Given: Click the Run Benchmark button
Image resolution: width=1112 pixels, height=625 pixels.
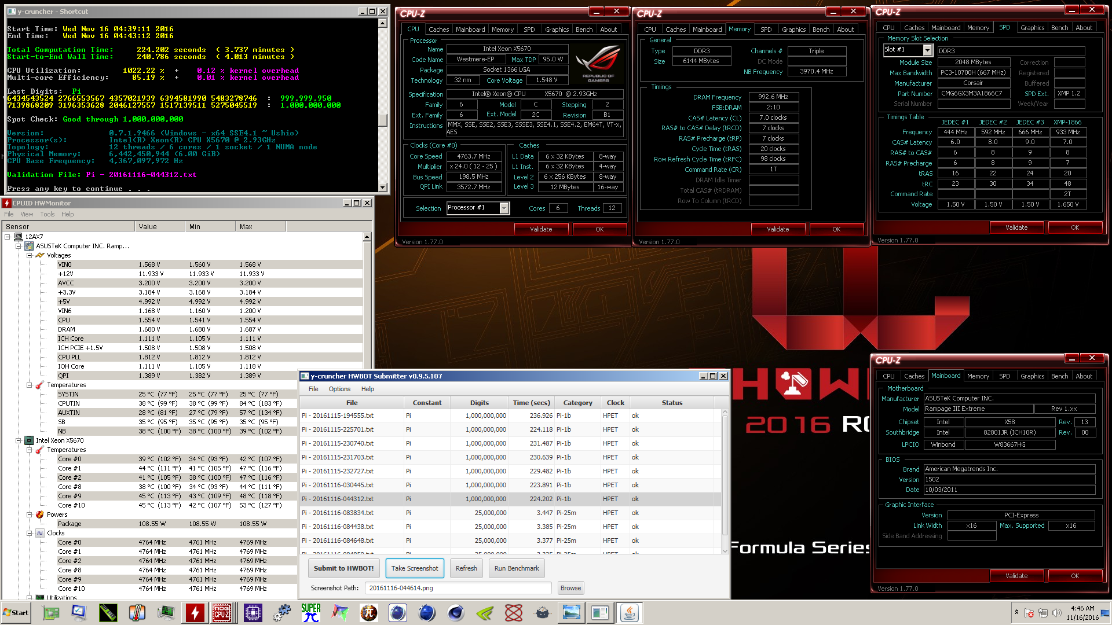Looking at the screenshot, I should point(517,568).
